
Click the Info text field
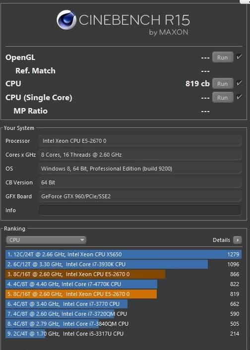click(x=140, y=210)
